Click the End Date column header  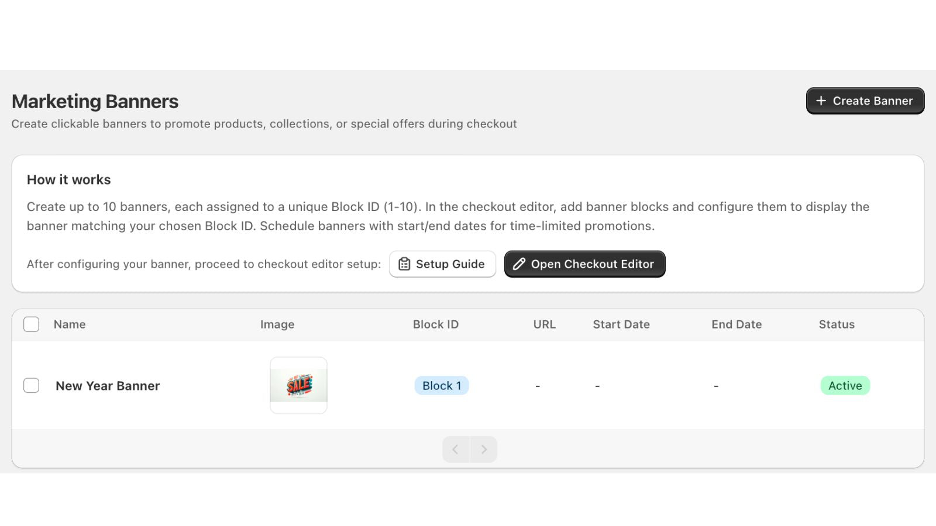[x=737, y=324]
